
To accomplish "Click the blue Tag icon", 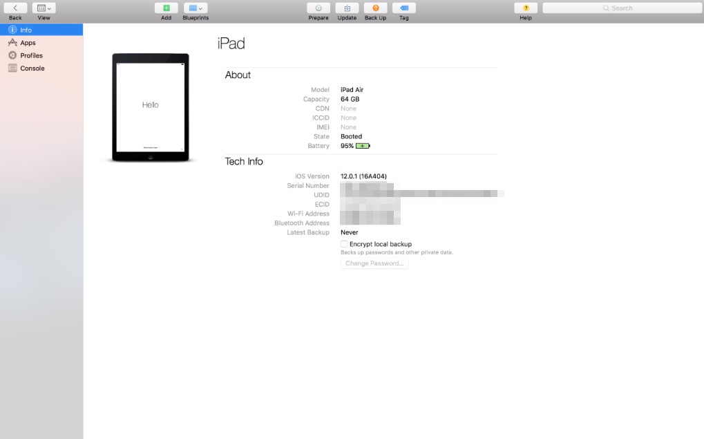I will [404, 8].
